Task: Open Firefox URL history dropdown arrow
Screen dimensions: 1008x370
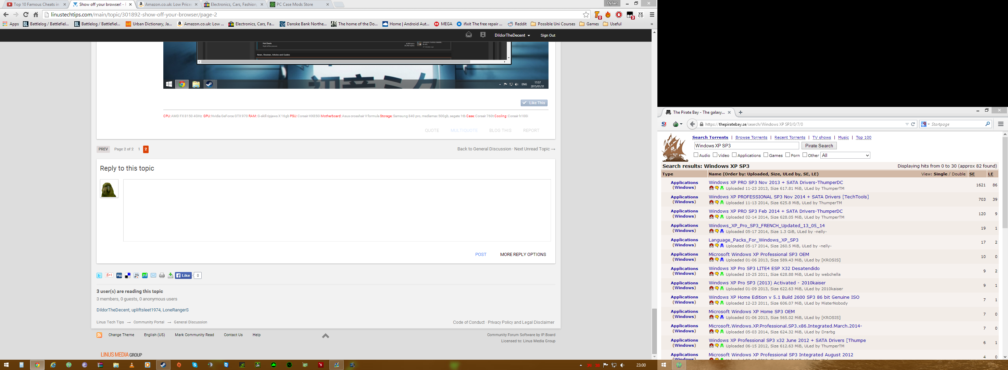Action: pyautogui.click(x=907, y=124)
